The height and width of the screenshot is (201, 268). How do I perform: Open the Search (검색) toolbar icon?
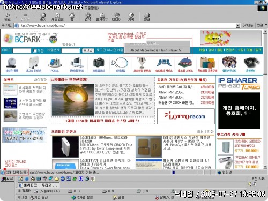88,17
